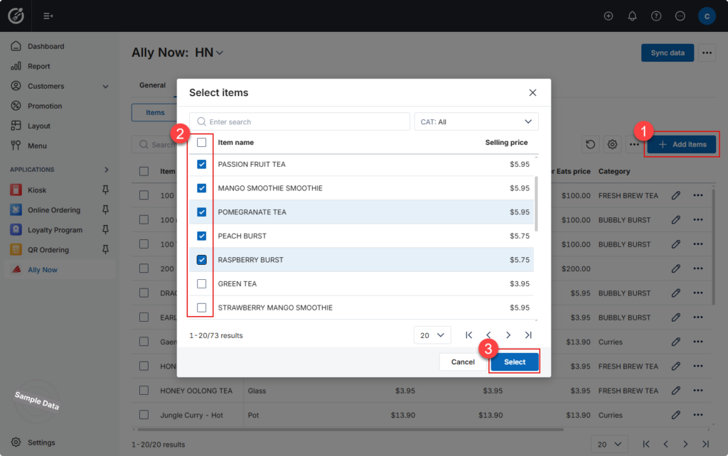Open Promotion in the sidebar

click(x=45, y=107)
